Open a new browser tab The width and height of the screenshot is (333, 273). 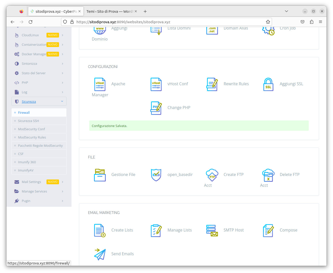coord(145,11)
